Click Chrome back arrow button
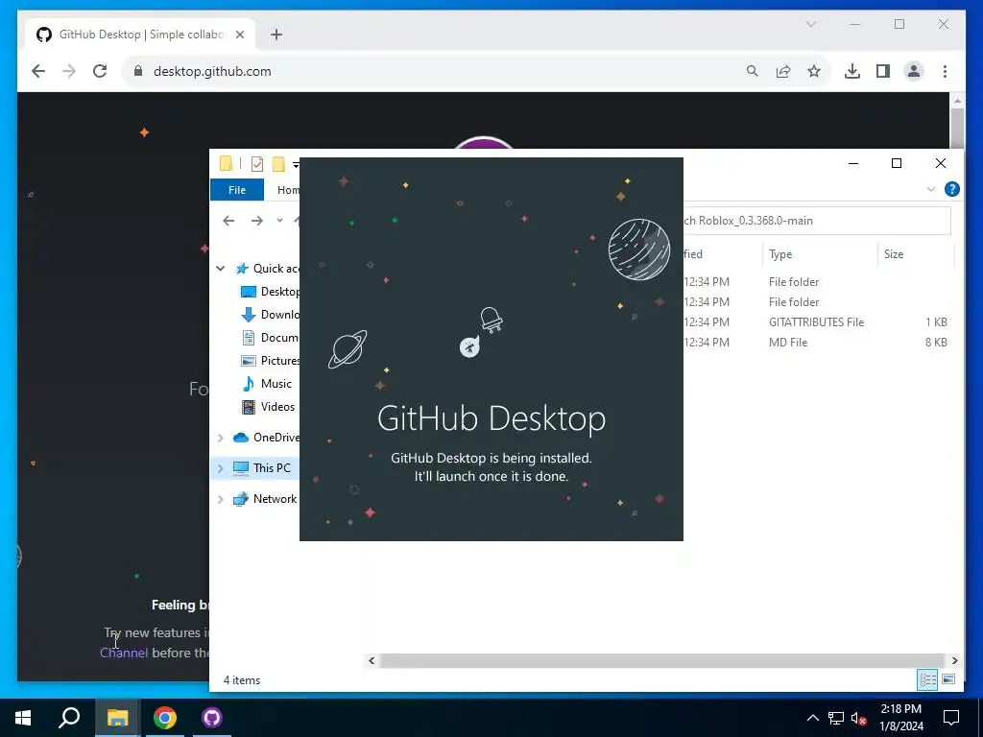983x737 pixels. (38, 71)
